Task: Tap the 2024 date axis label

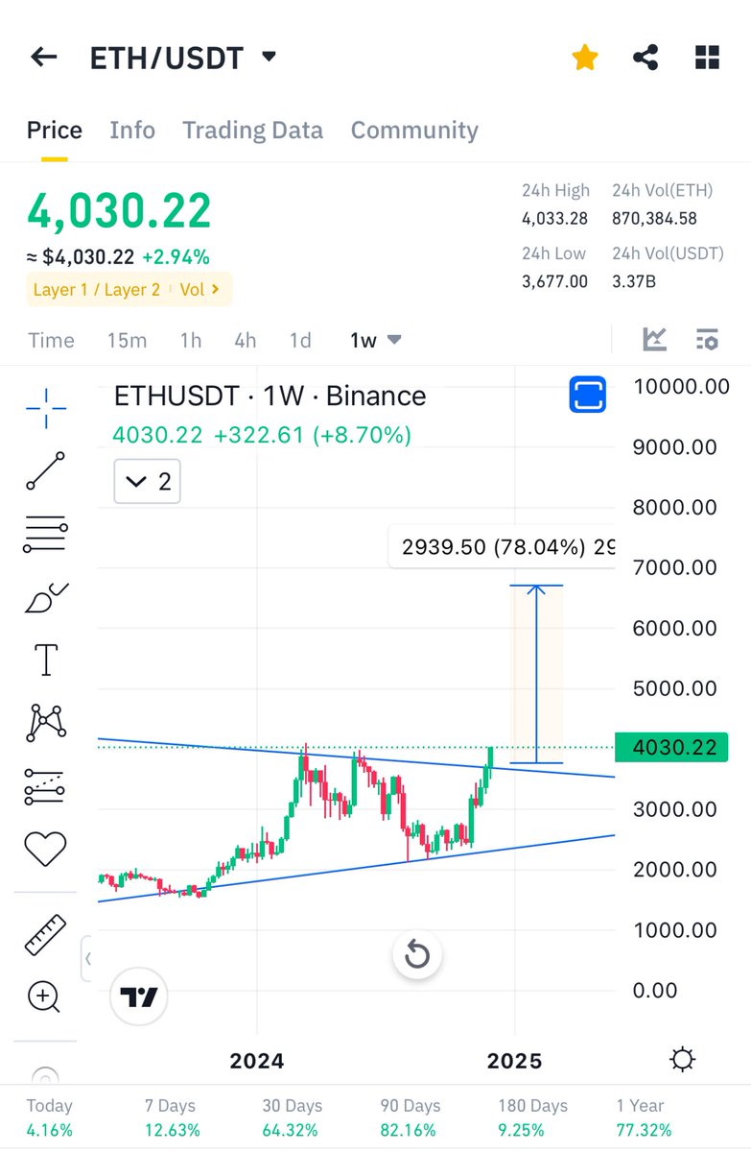Action: click(x=257, y=1061)
